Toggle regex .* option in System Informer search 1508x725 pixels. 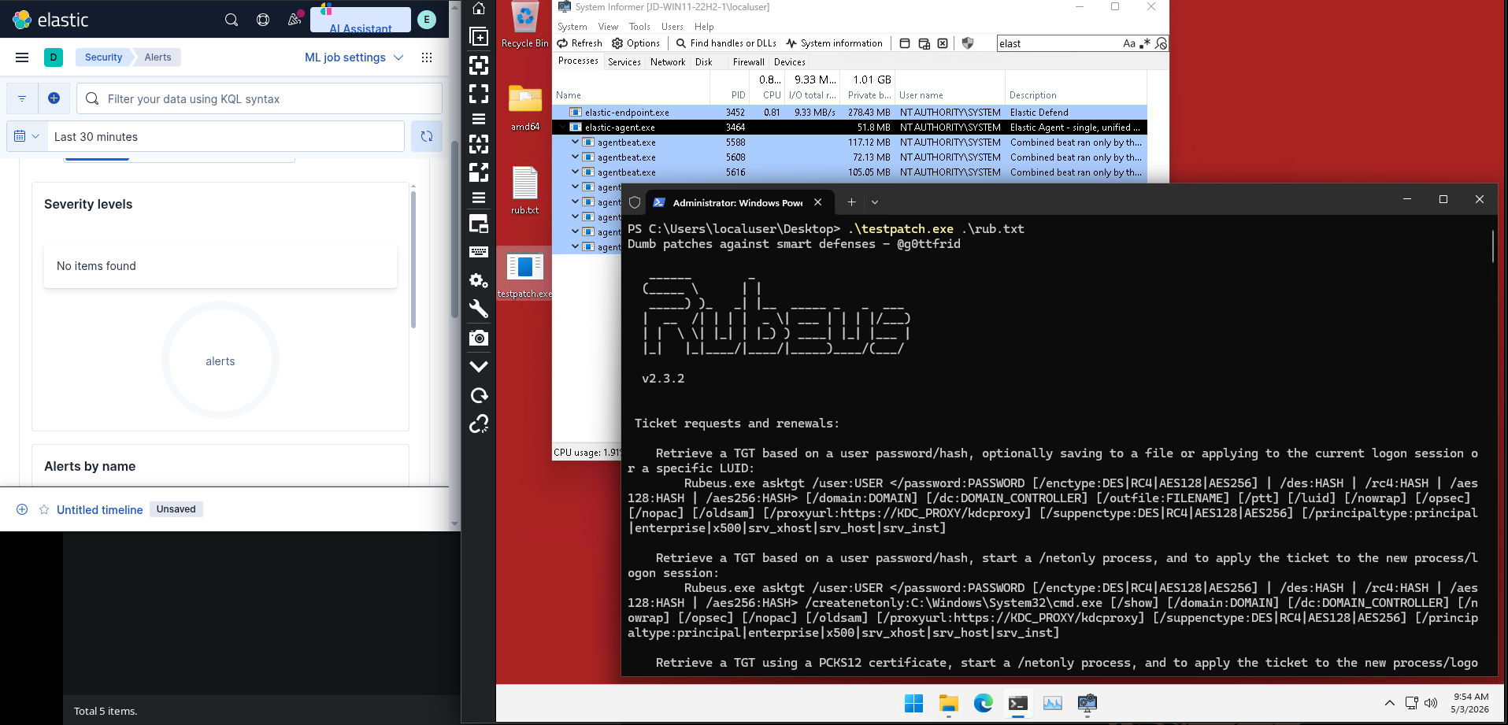(x=1145, y=43)
